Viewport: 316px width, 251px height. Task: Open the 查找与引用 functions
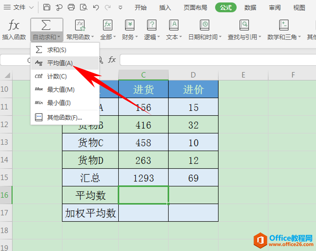[x=244, y=26]
